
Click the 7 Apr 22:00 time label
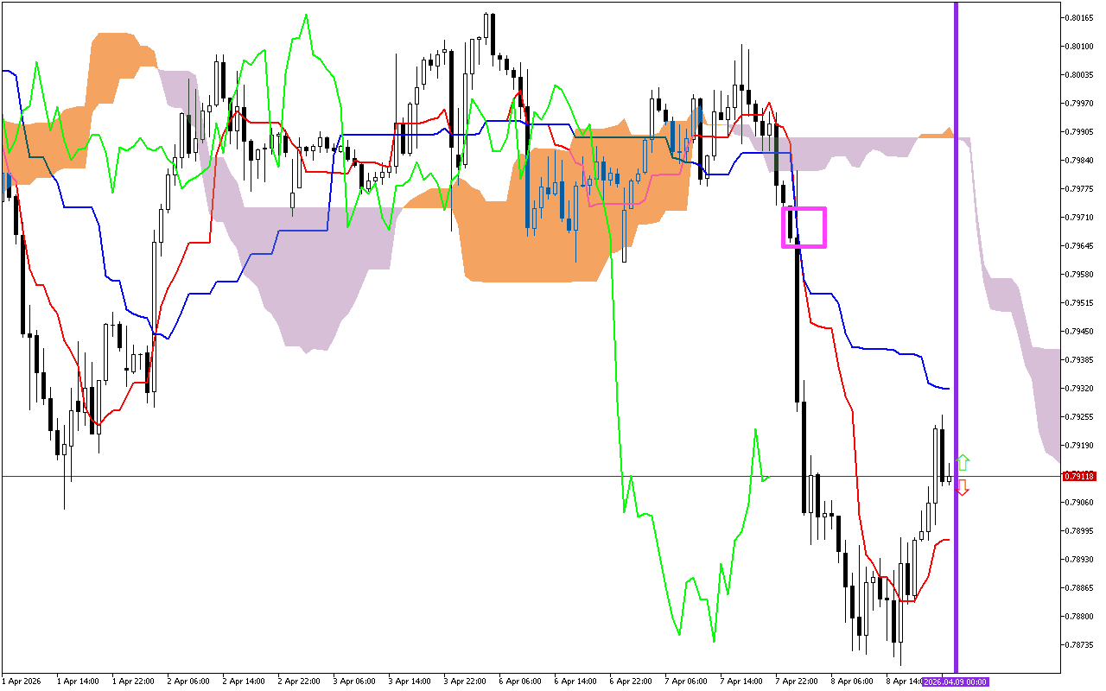tap(797, 681)
